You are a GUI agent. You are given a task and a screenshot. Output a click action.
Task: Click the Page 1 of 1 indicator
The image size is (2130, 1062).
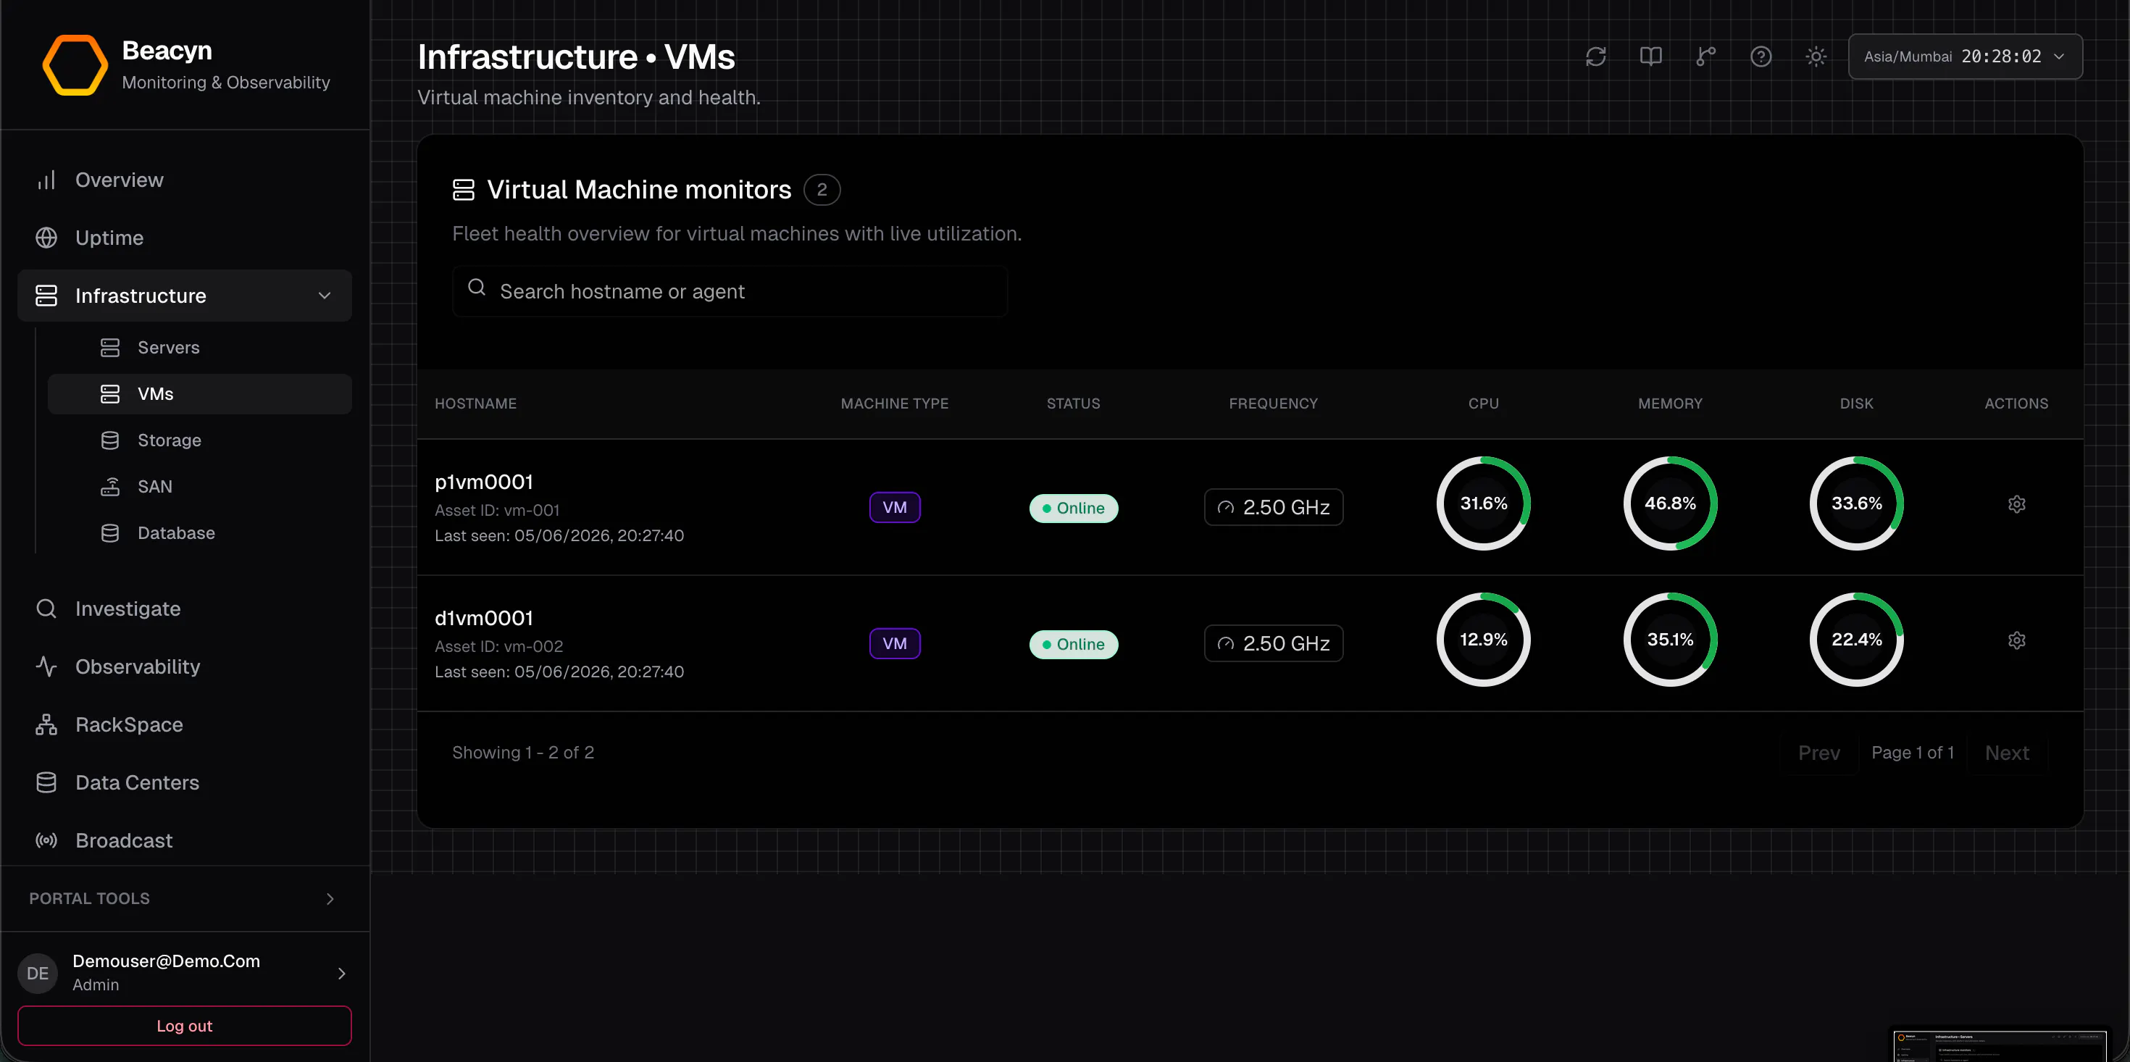coord(1913,753)
